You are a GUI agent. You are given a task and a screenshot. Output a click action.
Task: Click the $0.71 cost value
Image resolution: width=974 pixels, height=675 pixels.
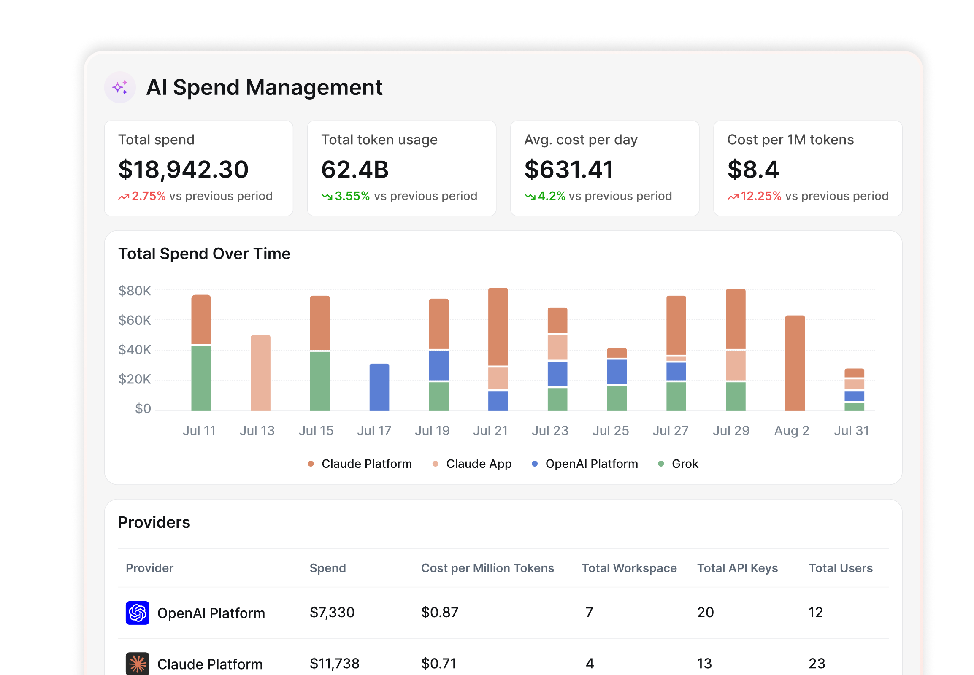(439, 664)
